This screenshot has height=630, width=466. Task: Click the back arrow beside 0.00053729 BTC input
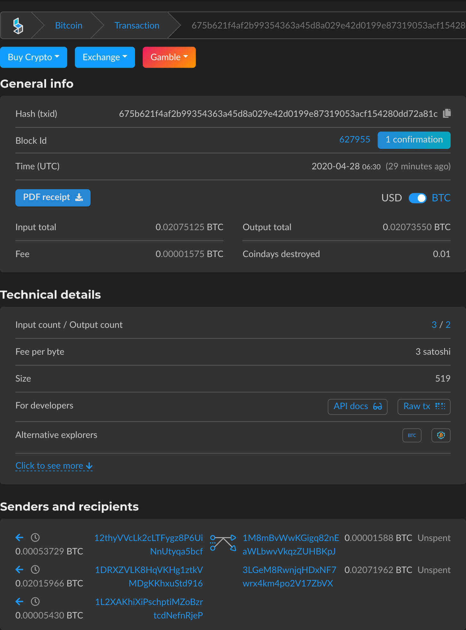tap(20, 537)
